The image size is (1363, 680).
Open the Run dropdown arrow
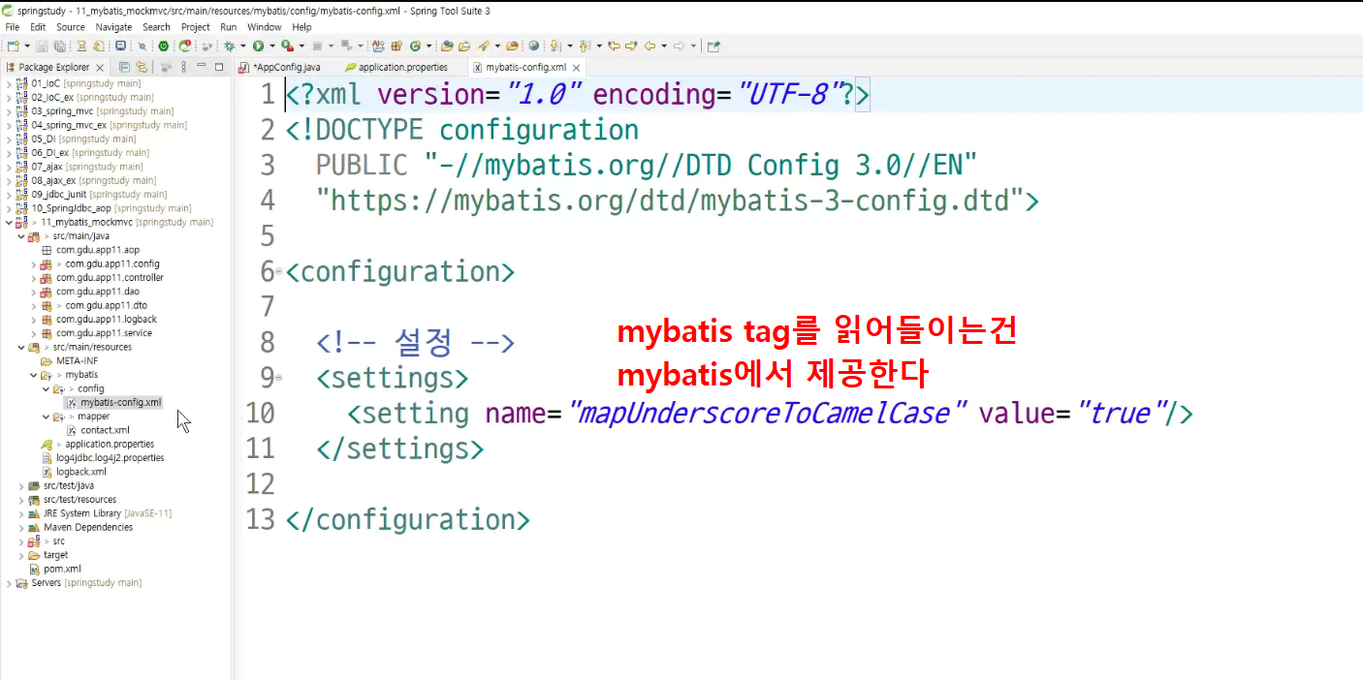pos(272,46)
